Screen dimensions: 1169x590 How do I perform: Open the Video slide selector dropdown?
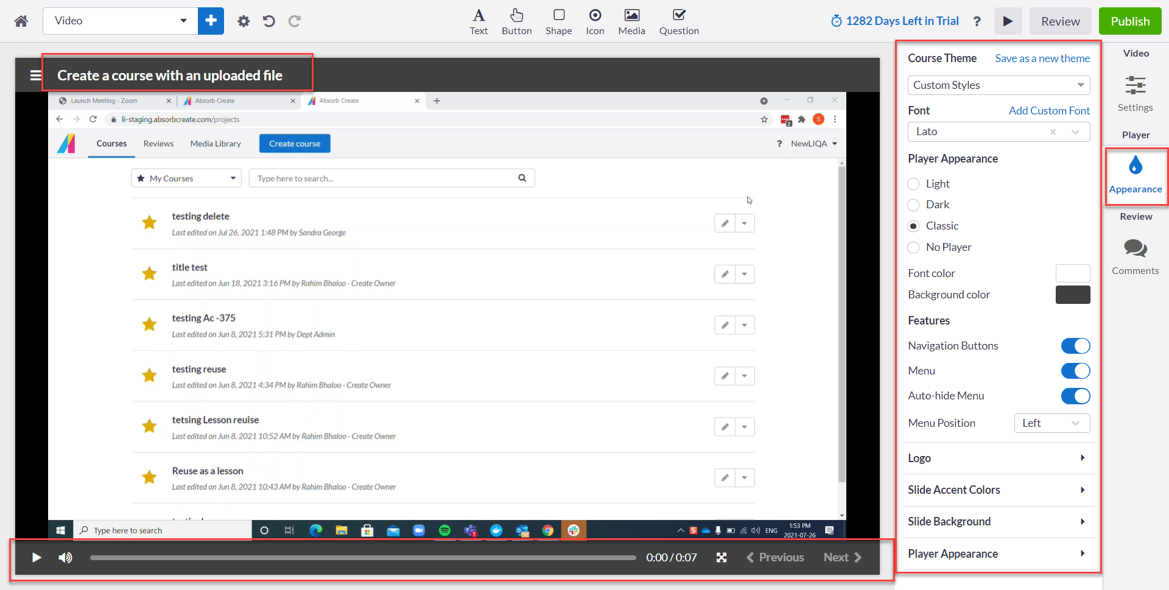tap(120, 21)
